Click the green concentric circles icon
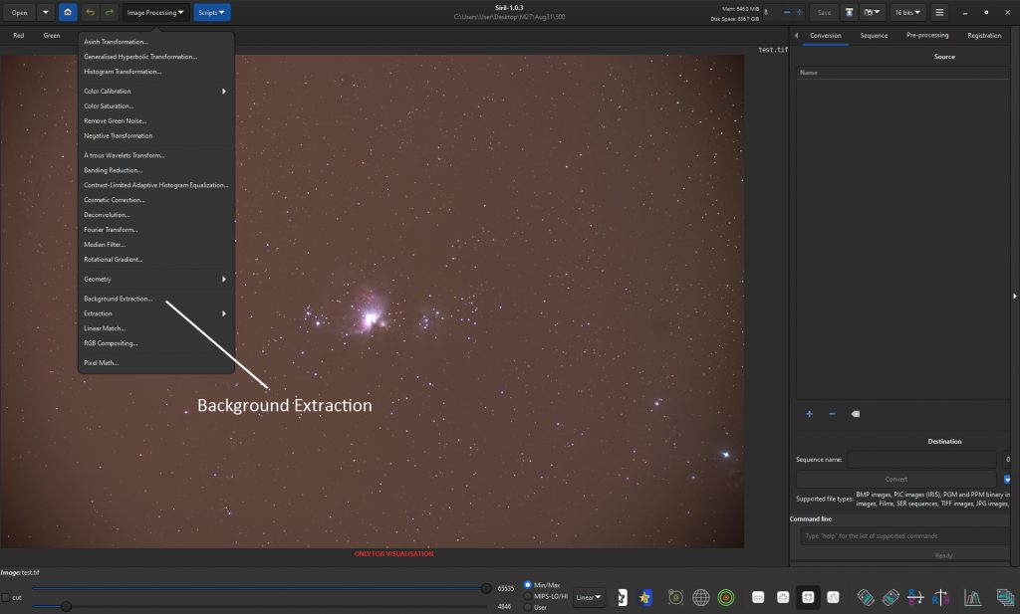This screenshot has width=1020, height=614. pyautogui.click(x=726, y=597)
